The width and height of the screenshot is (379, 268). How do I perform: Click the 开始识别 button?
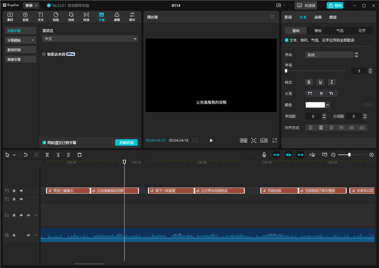pos(126,143)
